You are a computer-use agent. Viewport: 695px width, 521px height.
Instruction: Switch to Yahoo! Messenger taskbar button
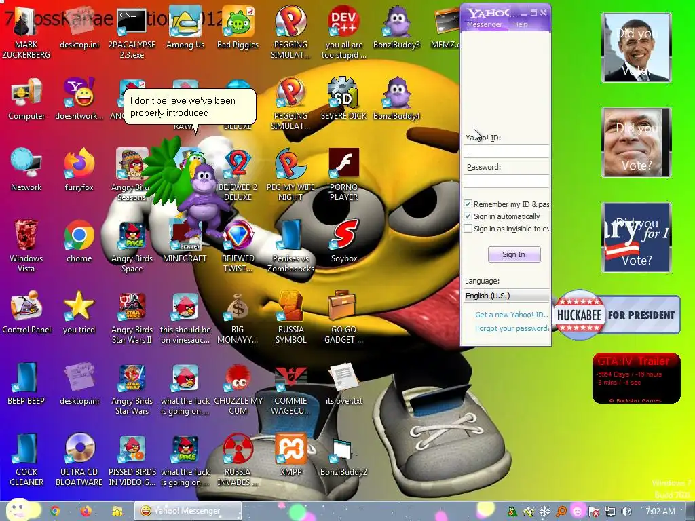[x=188, y=511]
